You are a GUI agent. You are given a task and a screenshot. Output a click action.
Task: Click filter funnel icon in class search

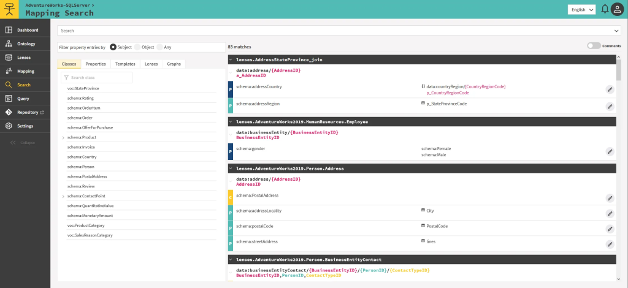tap(66, 78)
